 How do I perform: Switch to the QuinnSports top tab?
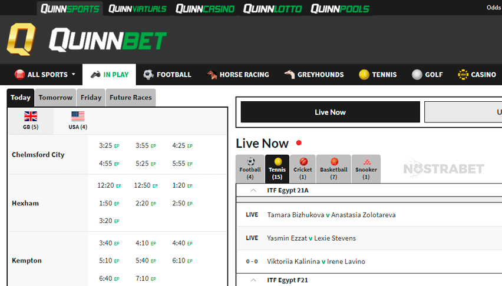tap(70, 9)
